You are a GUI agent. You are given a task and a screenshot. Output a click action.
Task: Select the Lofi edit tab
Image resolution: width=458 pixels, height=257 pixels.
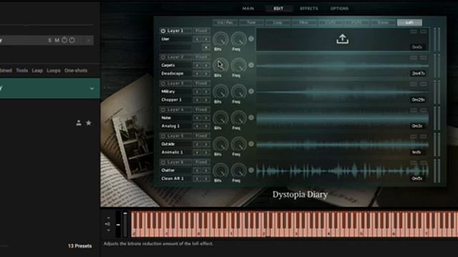409,22
